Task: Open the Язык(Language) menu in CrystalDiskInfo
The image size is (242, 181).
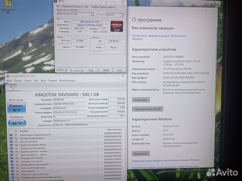Action: [x=67, y=80]
